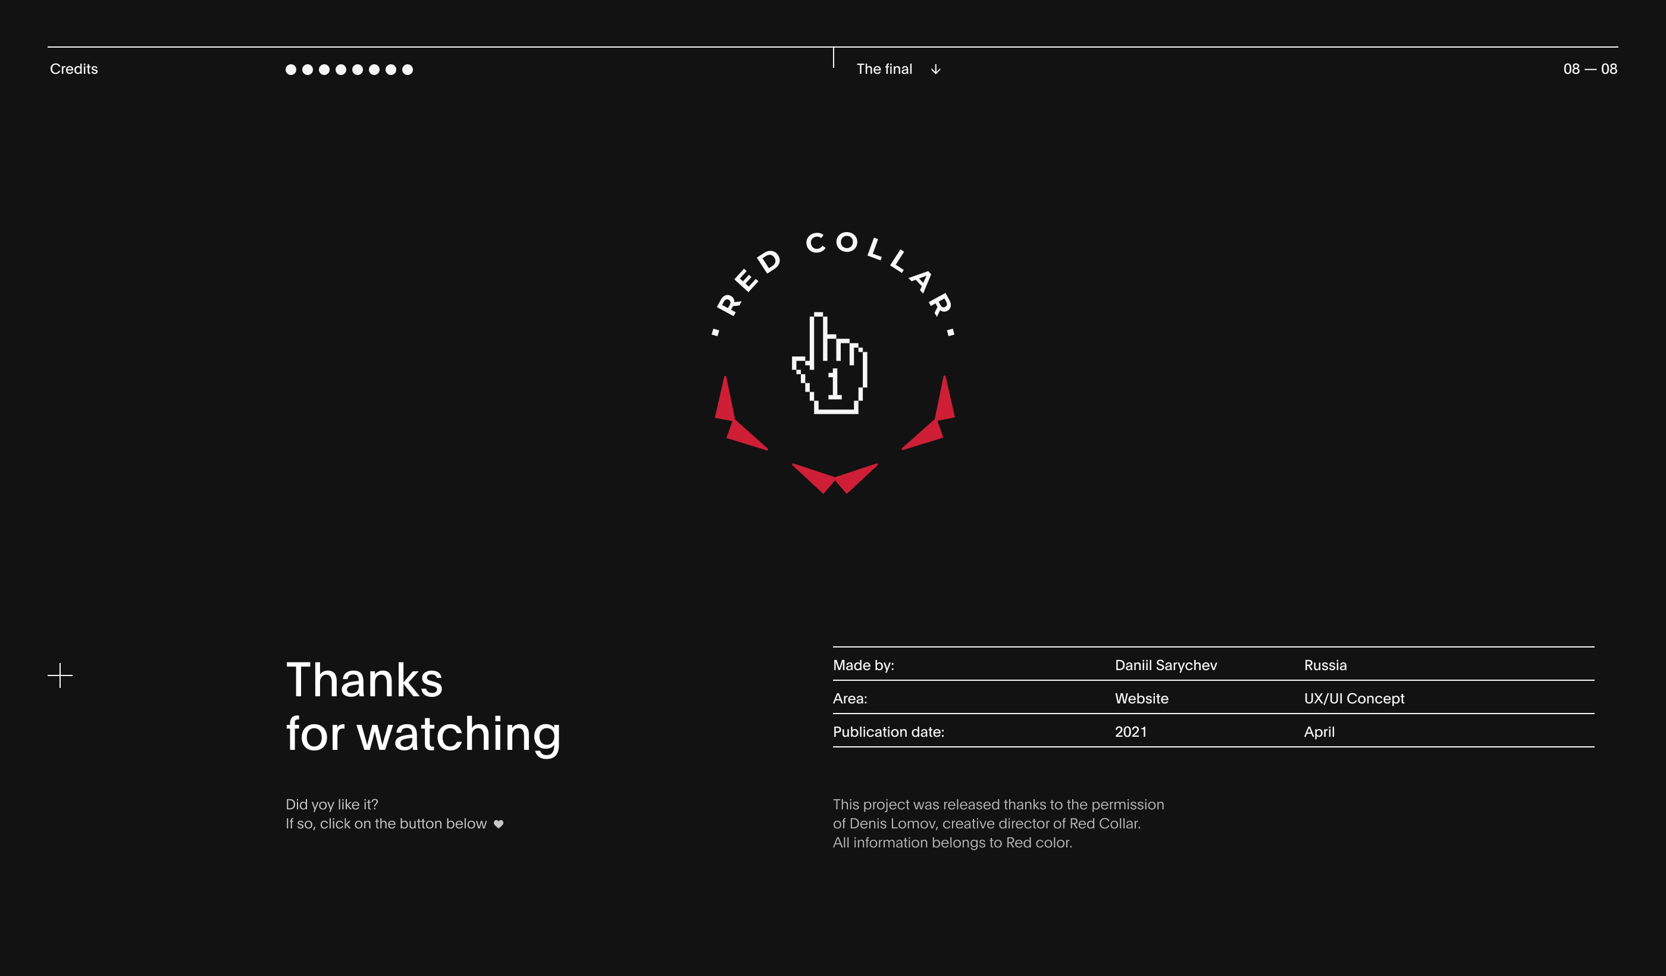
Task: Click the Red Collar permission paragraph
Action: 998,823
